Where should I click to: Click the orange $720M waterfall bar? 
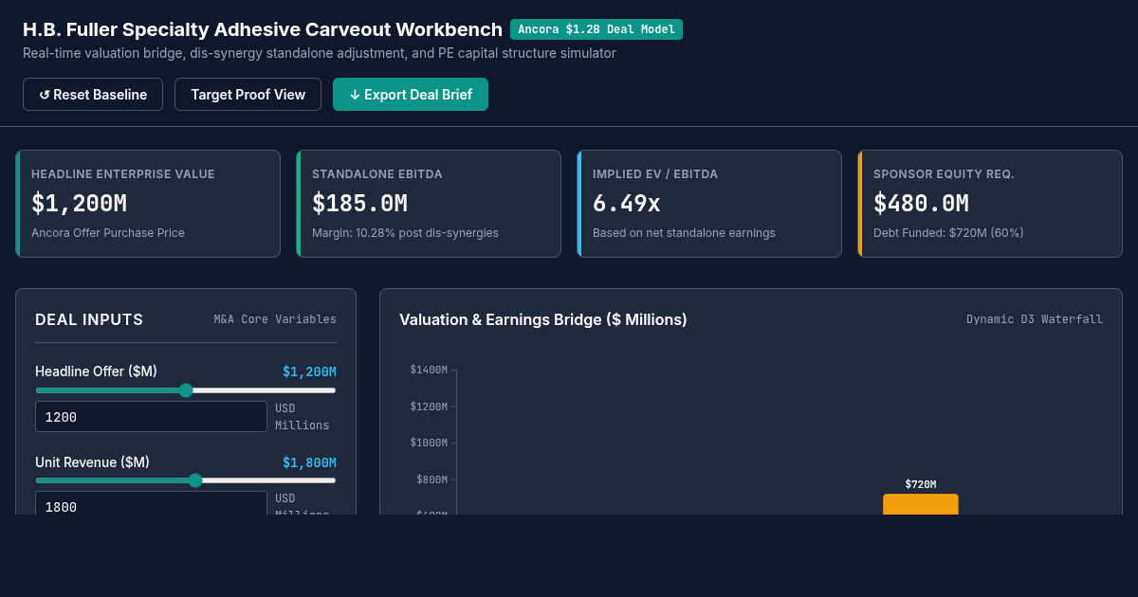point(921,504)
